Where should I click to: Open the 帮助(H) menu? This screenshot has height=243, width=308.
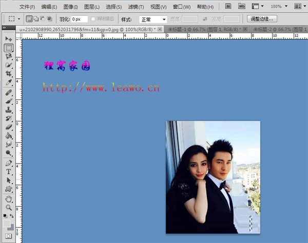(x=205, y=7)
